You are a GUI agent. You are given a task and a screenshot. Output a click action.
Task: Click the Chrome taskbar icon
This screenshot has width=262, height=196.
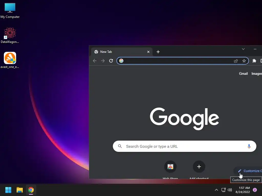[31, 190]
